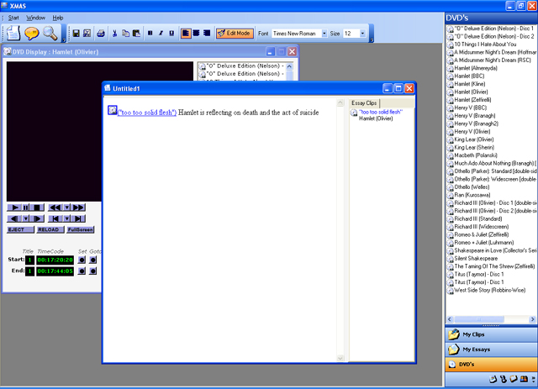
Task: Center-align text in toolbar
Action: click(196, 34)
